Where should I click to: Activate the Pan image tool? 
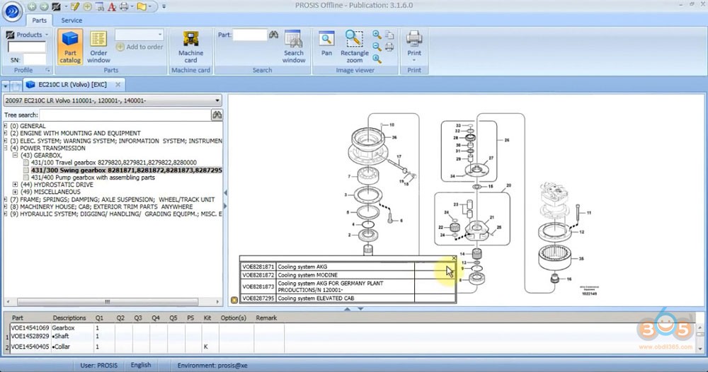[326, 44]
